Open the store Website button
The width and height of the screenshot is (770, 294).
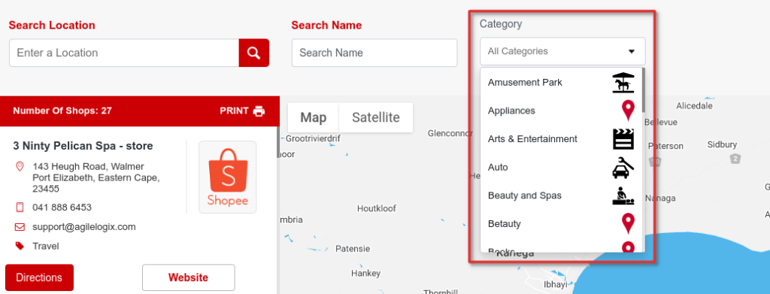coord(189,277)
